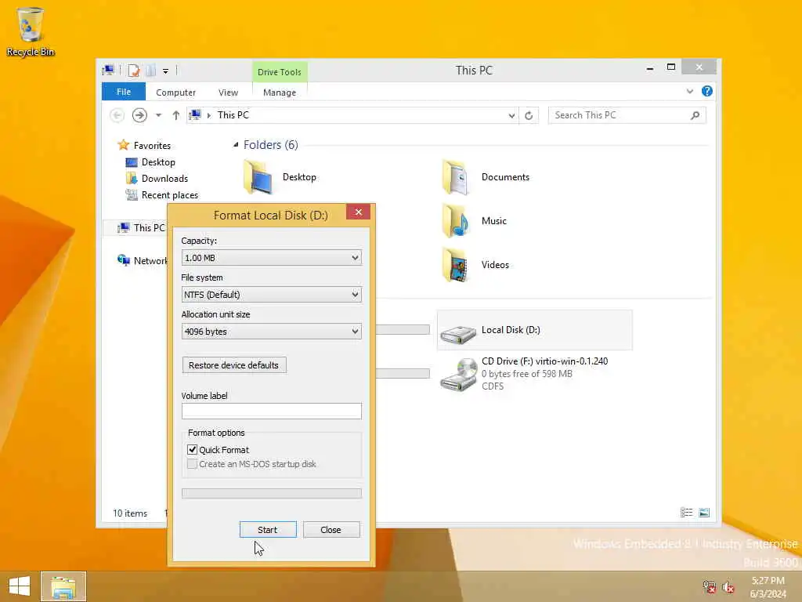The width and height of the screenshot is (802, 602).
Task: Click the Drive Tools contextual tab header
Action: 280,72
